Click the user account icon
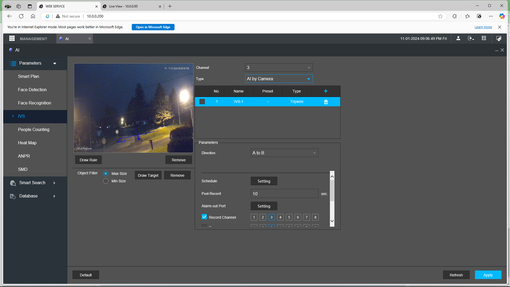This screenshot has height=287, width=510. click(x=458, y=39)
